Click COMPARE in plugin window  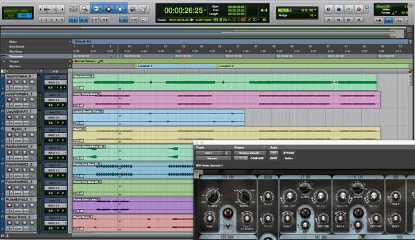click(257, 158)
